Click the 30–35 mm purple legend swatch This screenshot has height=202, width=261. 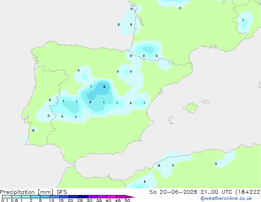tap(92, 197)
